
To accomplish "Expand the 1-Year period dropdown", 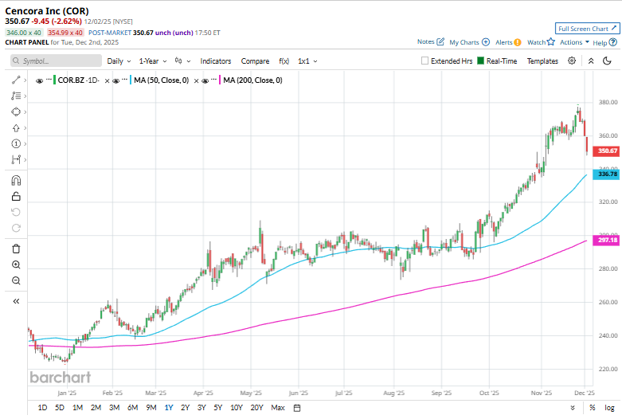I will tap(153, 61).
